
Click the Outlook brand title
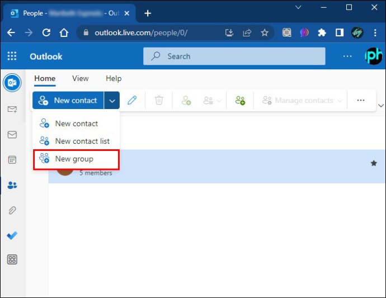pyautogui.click(x=46, y=56)
